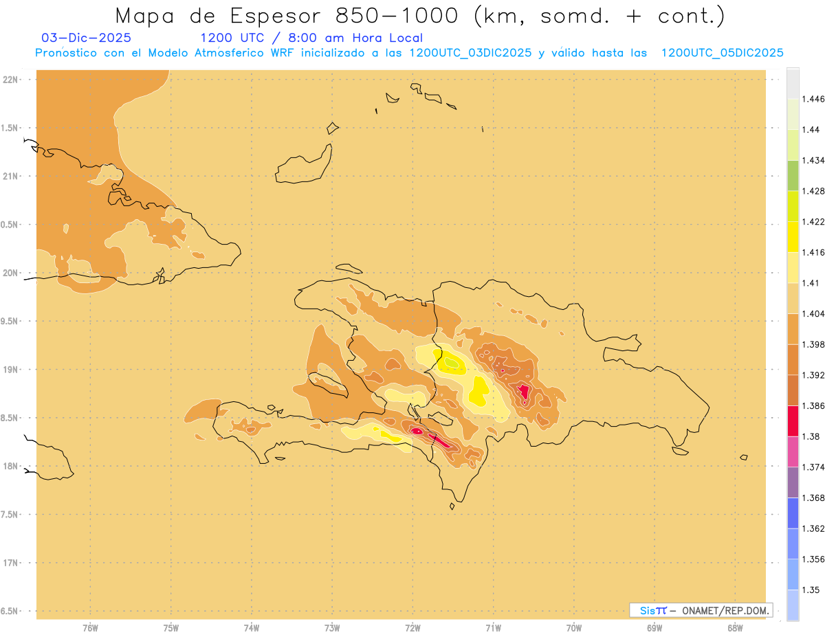Click the 73W longitude label
The height and width of the screenshot is (637, 825).
point(332,627)
